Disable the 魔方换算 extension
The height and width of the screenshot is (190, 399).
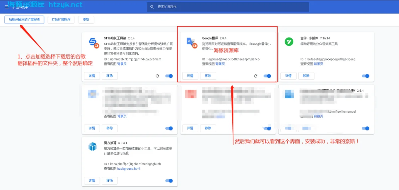pyautogui.click(x=169, y=181)
